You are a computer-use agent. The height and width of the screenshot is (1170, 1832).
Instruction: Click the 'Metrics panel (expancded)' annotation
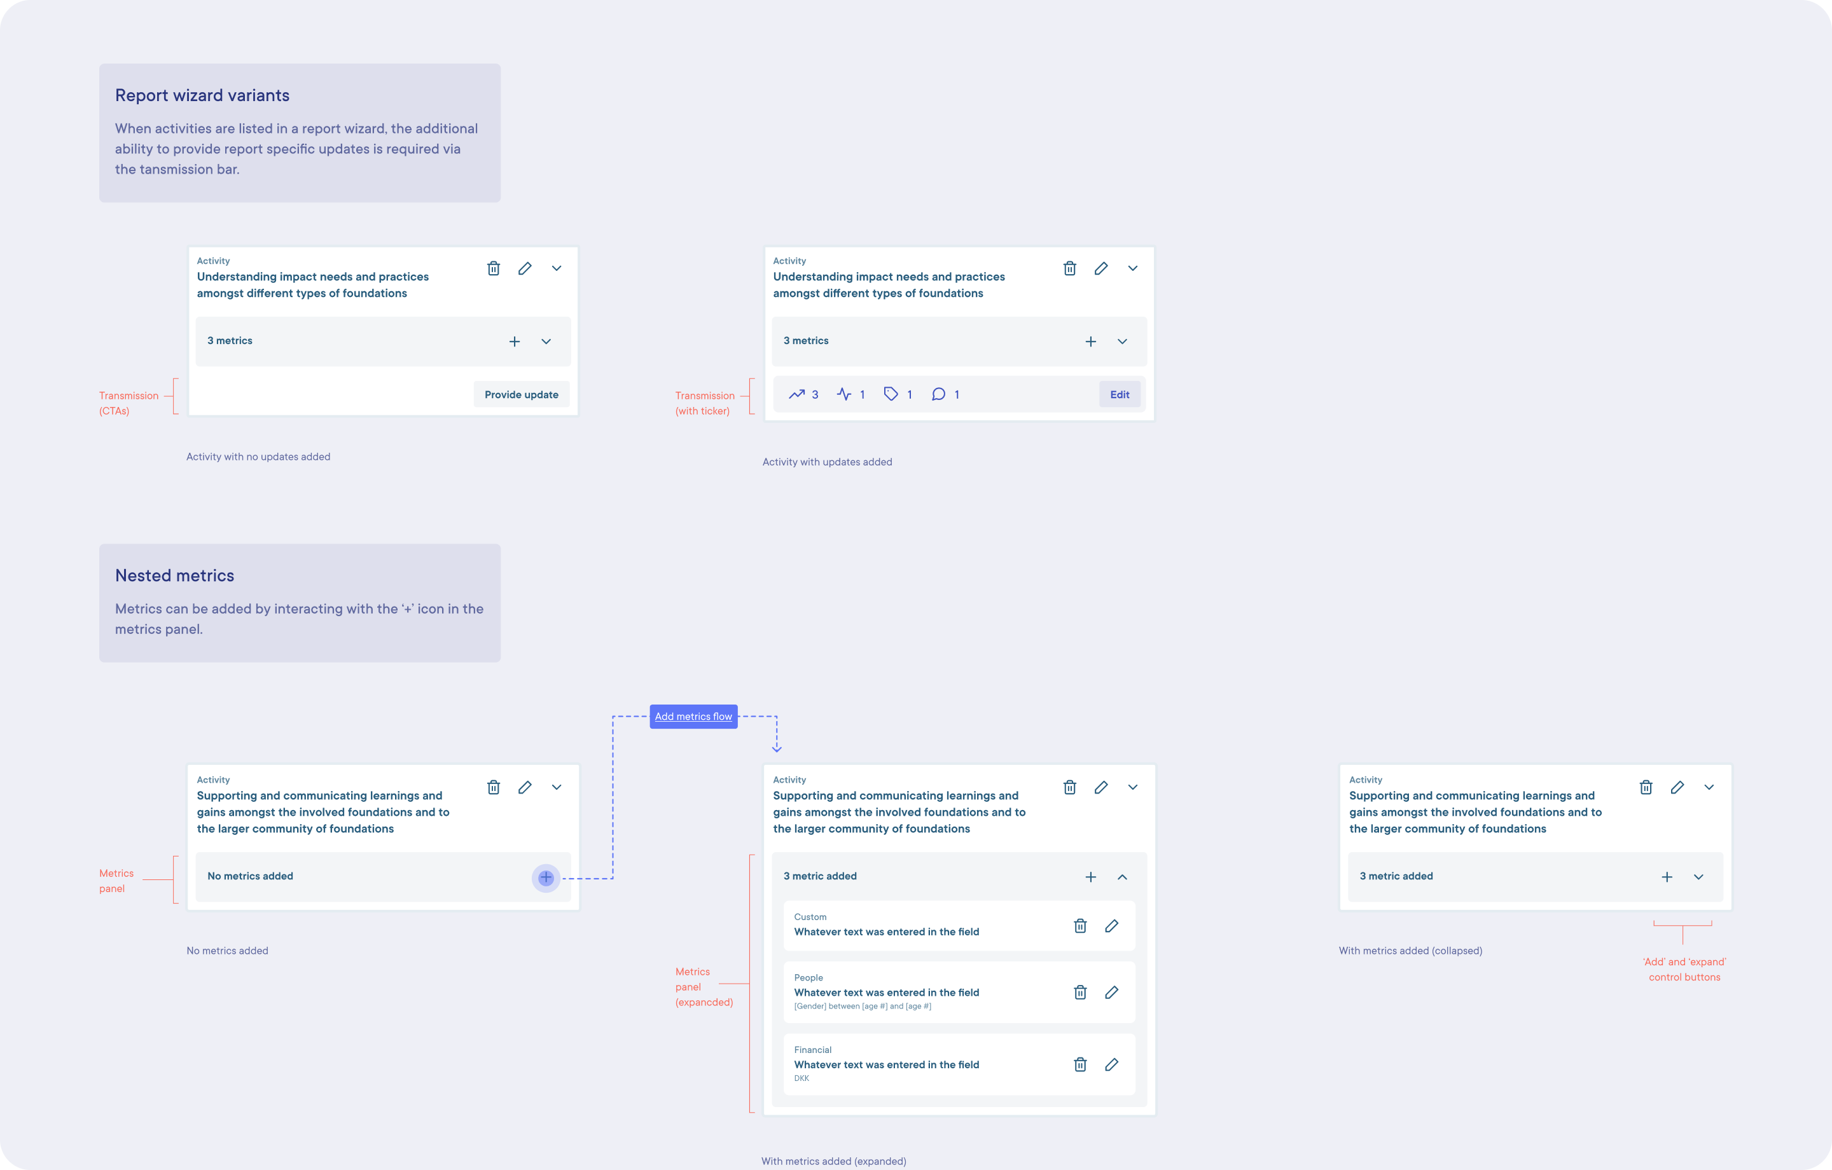pyautogui.click(x=705, y=987)
